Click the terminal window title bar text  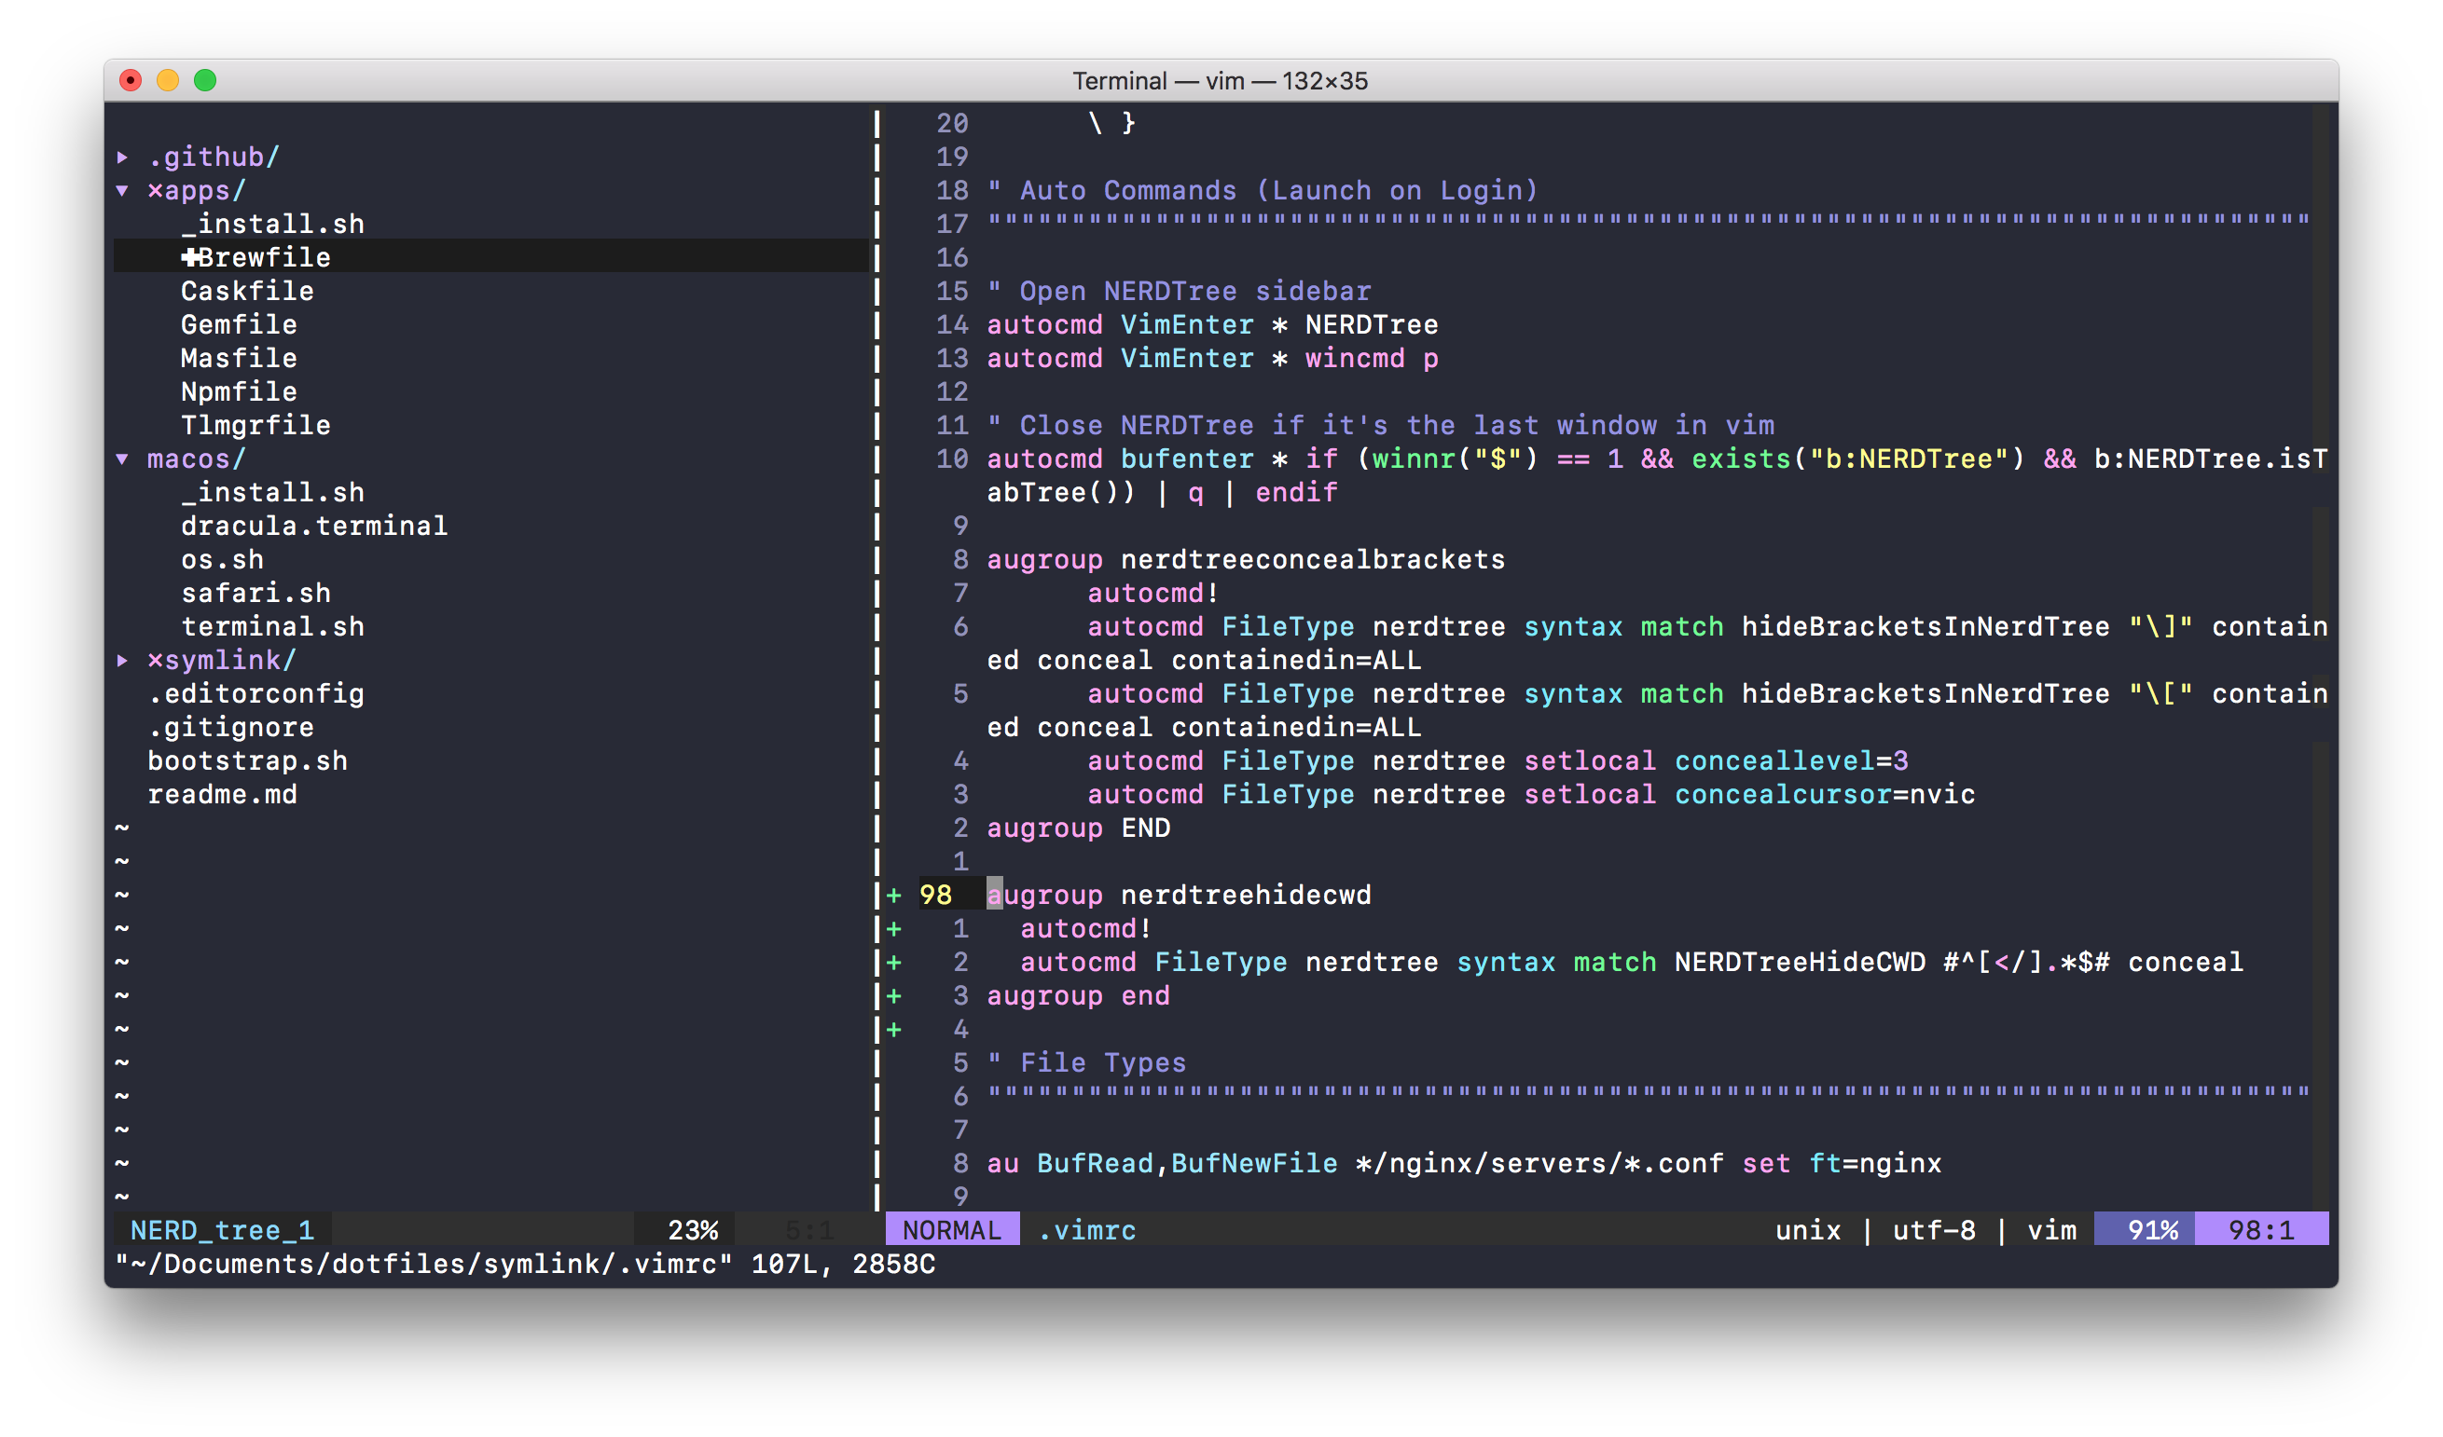pos(1220,80)
